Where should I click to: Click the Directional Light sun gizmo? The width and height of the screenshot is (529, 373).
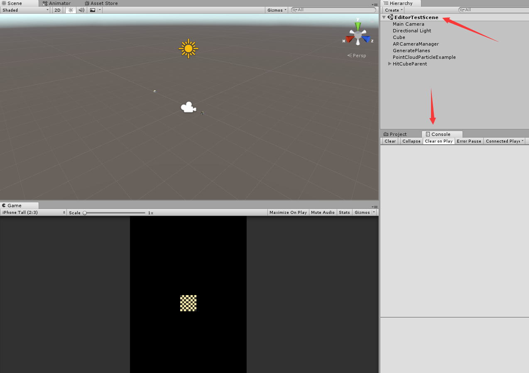click(188, 48)
